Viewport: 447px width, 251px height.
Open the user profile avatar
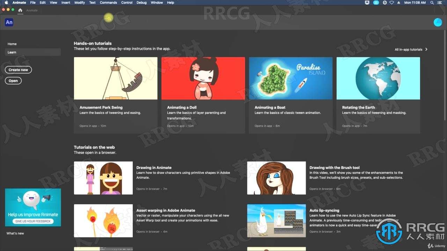(x=438, y=22)
